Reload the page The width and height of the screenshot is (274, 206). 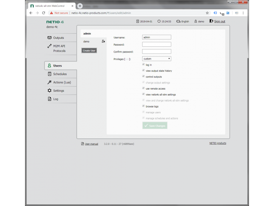[x=44, y=13]
